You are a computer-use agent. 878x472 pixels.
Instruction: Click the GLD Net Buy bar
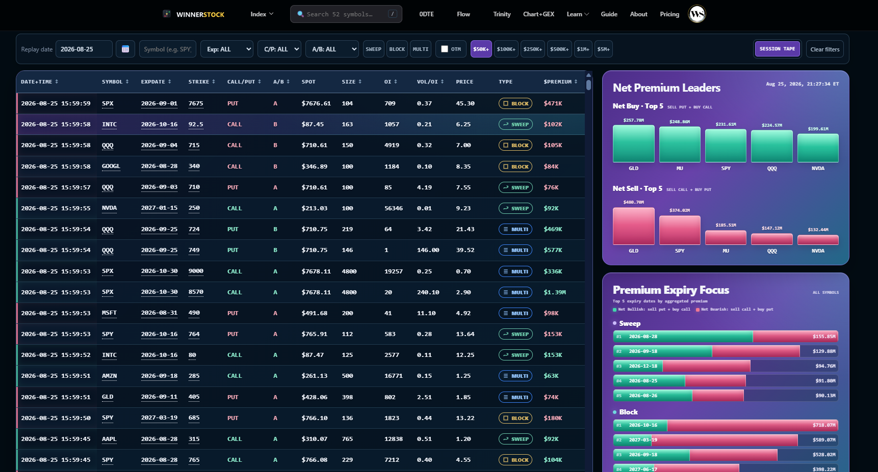(x=634, y=144)
